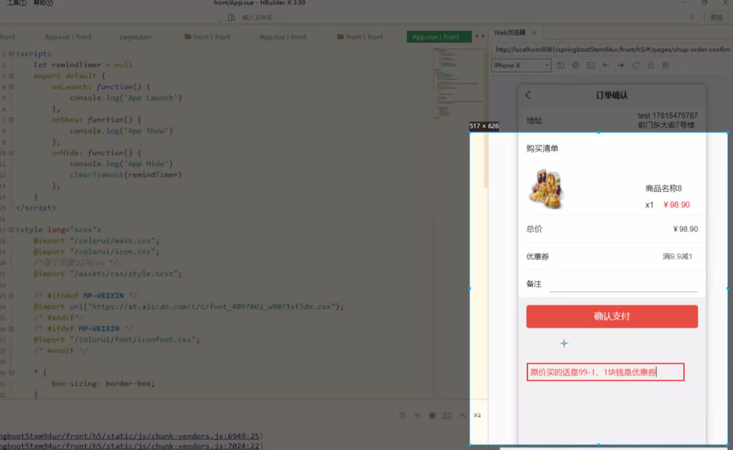Fold the #ifndef MP-WEIXIN comment block
The image size is (733, 450).
(11, 296)
